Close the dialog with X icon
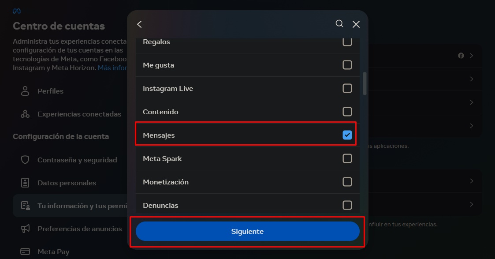495x259 pixels. [x=356, y=24]
